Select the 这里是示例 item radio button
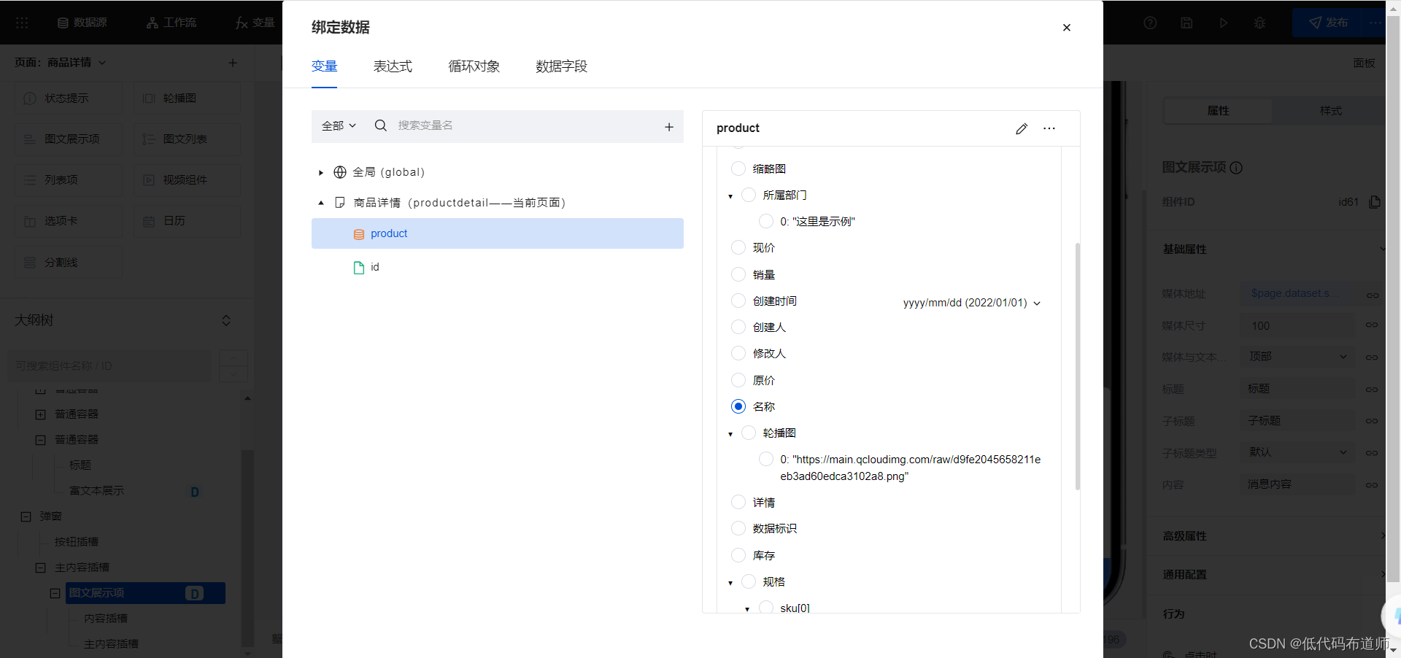This screenshot has height=658, width=1401. tap(766, 221)
